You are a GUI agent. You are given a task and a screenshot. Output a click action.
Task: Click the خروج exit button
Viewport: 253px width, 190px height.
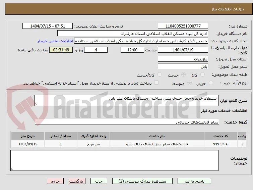click(x=55, y=181)
